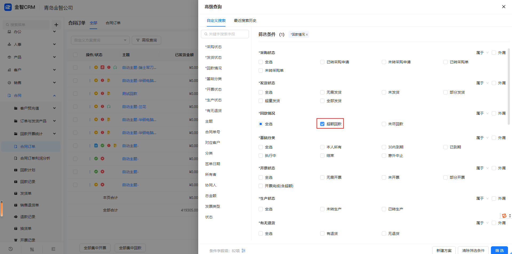
Task: Enable 外漏 for 采购状态
Action: tap(494, 53)
